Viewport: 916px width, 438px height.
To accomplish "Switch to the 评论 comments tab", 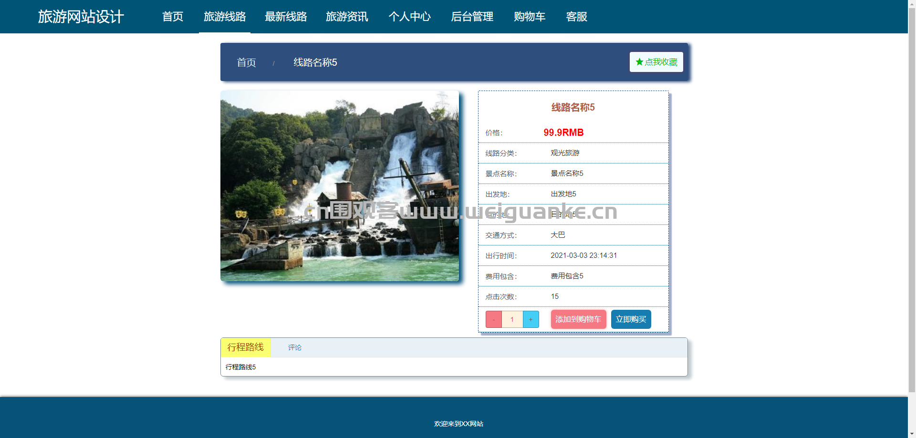I will click(295, 347).
